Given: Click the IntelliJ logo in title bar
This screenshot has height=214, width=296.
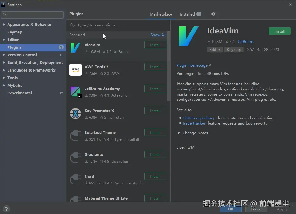Looking at the screenshot, I should (3, 5).
